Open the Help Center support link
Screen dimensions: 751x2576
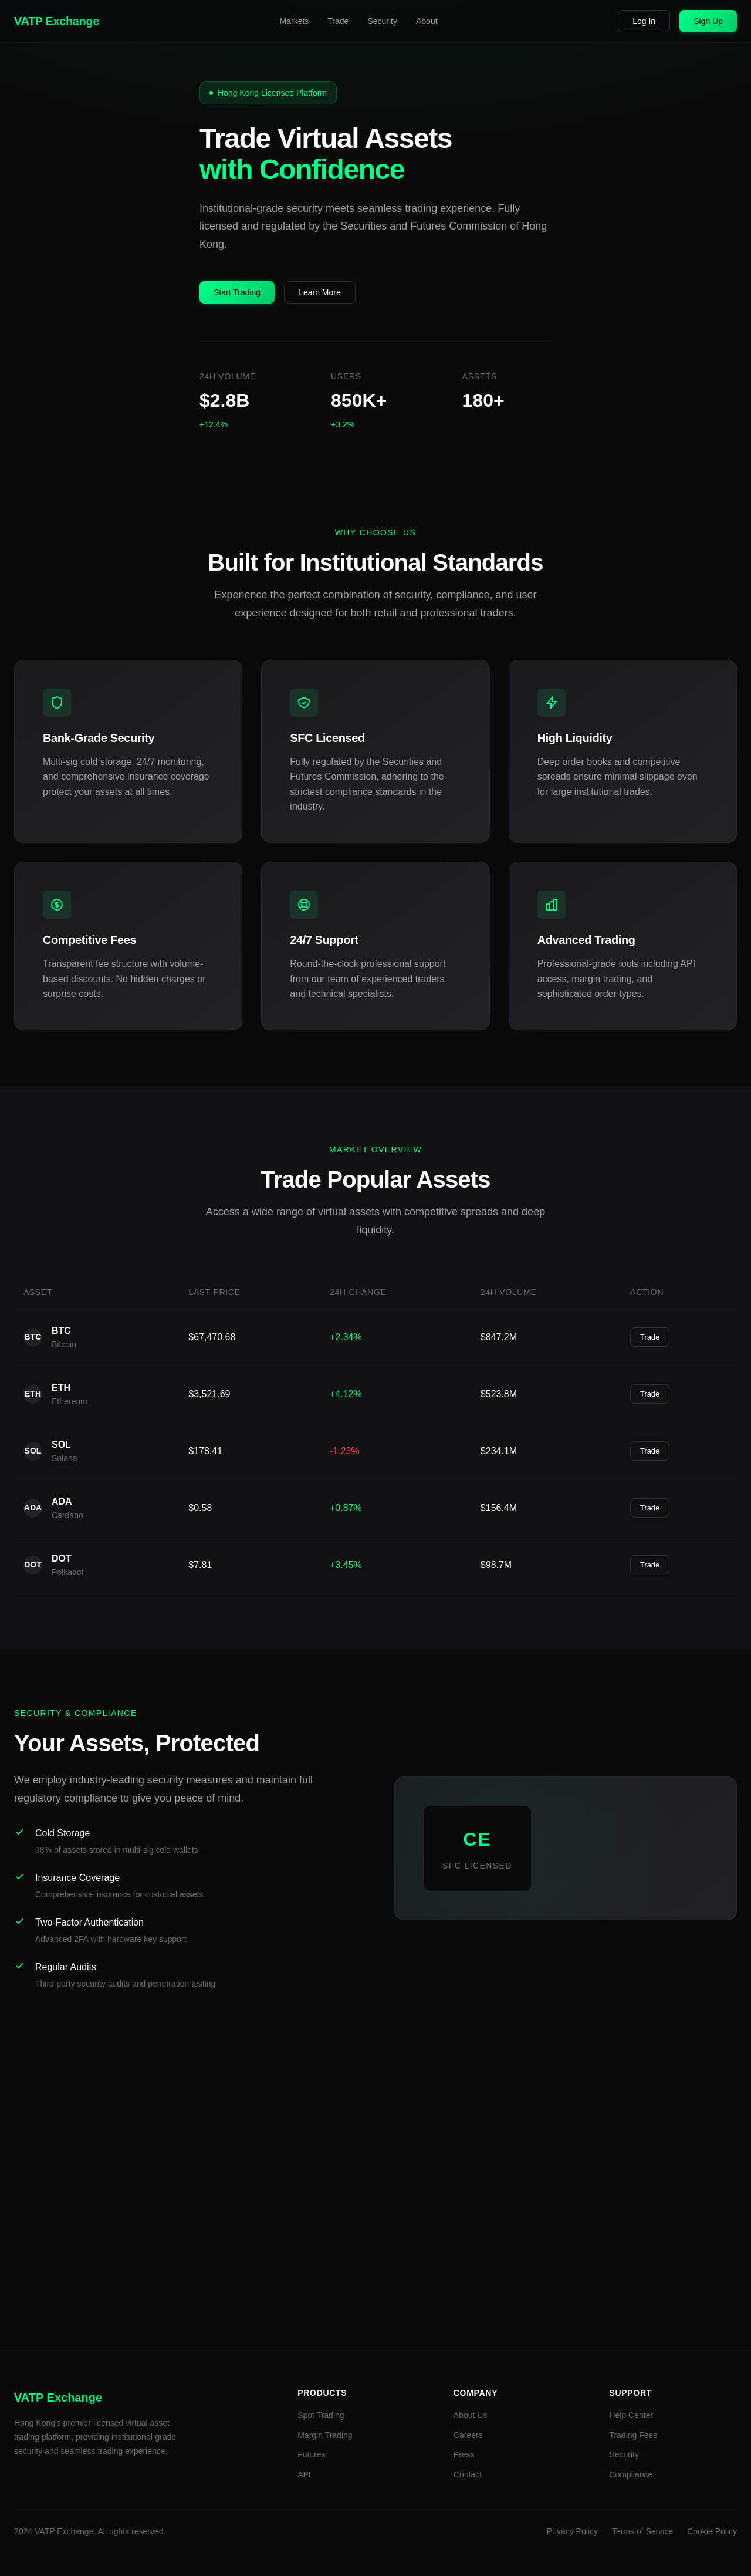[x=631, y=2415]
